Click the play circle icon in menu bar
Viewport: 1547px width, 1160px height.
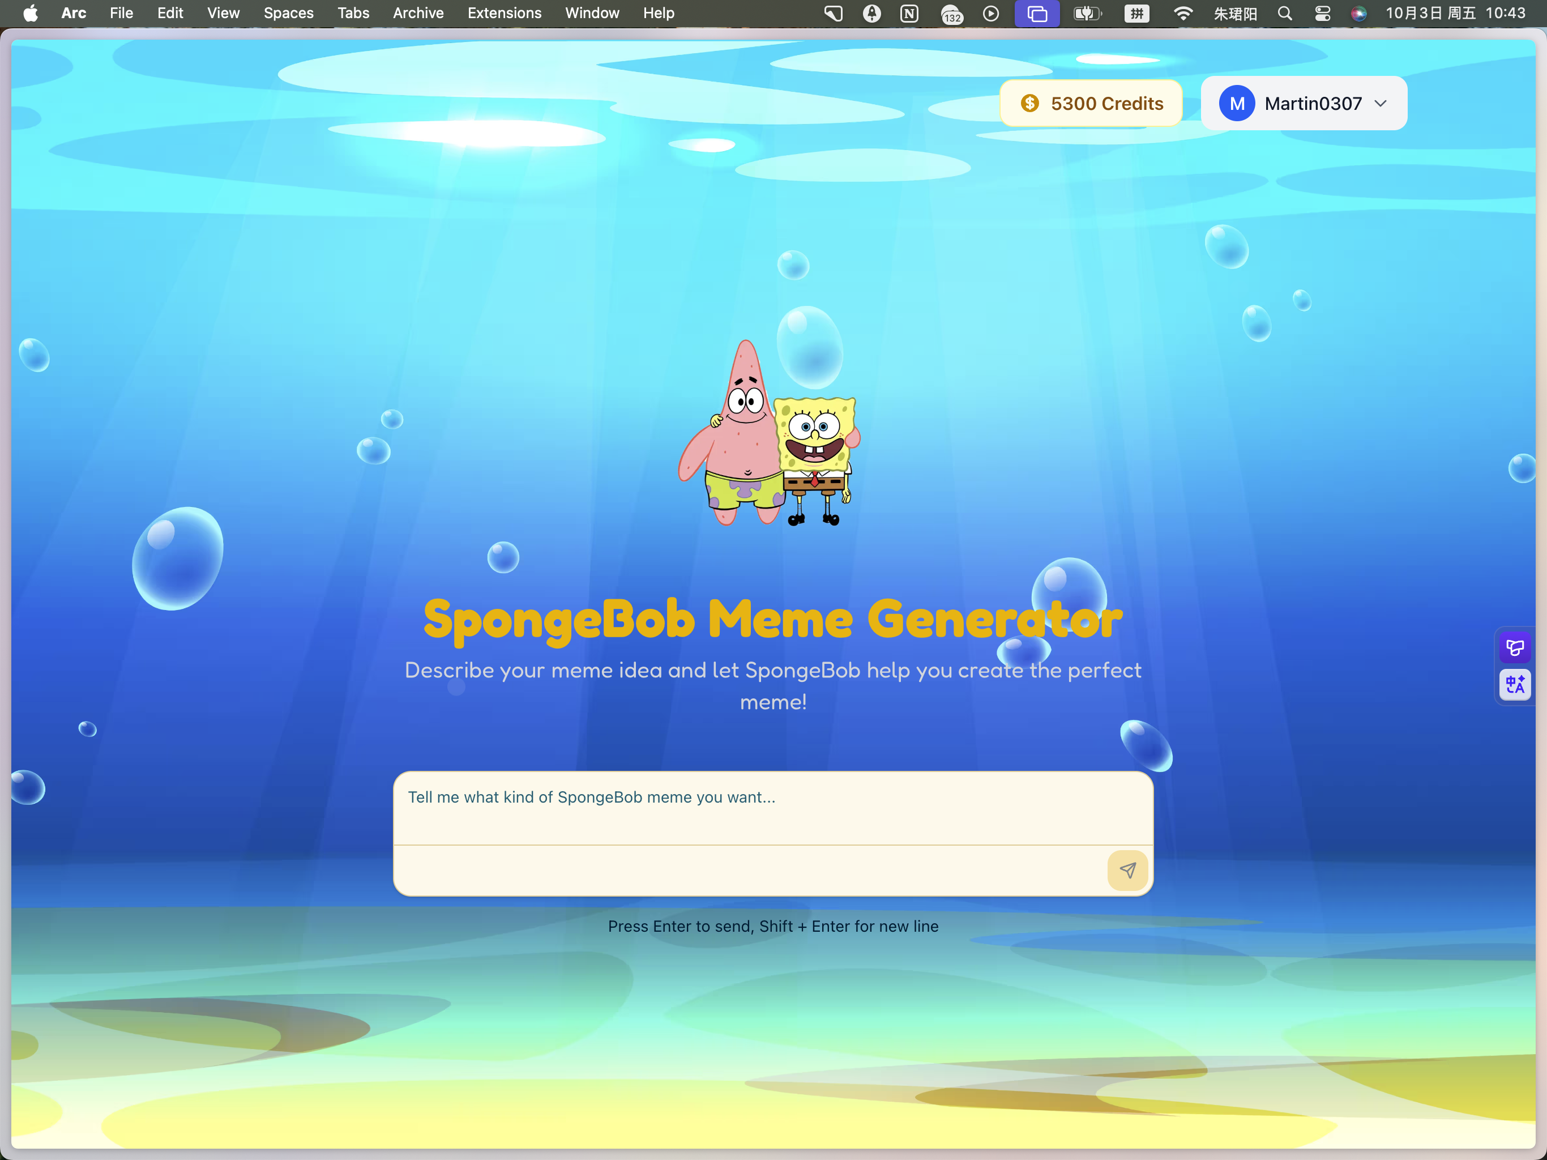tap(991, 13)
